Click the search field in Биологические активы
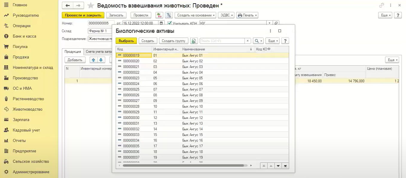 click(222, 41)
